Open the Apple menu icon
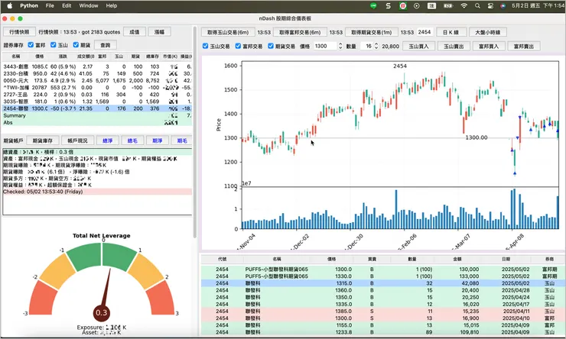The image size is (566, 339). [8, 5]
